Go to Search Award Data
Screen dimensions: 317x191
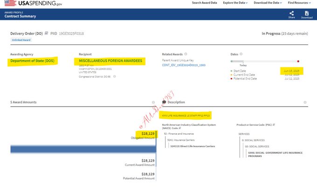coord(205,3)
